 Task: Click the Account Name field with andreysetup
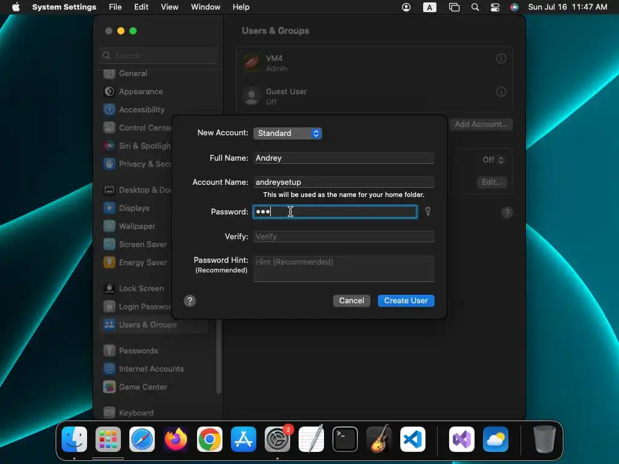pos(343,182)
